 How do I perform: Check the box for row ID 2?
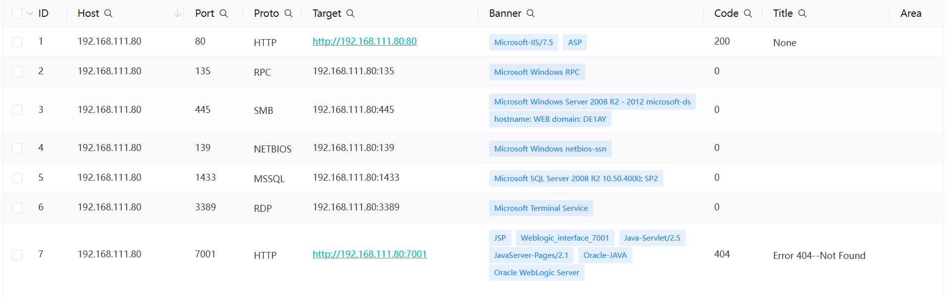point(17,72)
